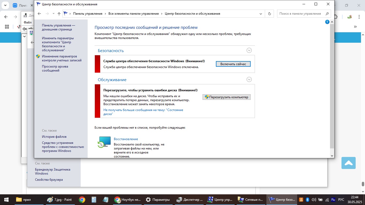Image resolution: width=365 pixels, height=205 pixels.
Task: Open recent locations dropdown arrow
Action: (x=53, y=14)
